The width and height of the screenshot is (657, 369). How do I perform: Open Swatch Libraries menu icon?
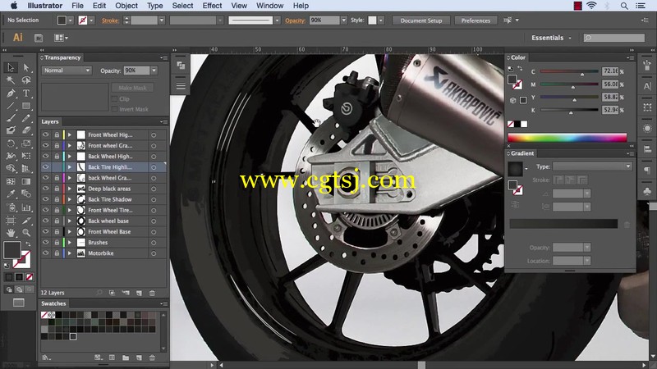click(46, 358)
